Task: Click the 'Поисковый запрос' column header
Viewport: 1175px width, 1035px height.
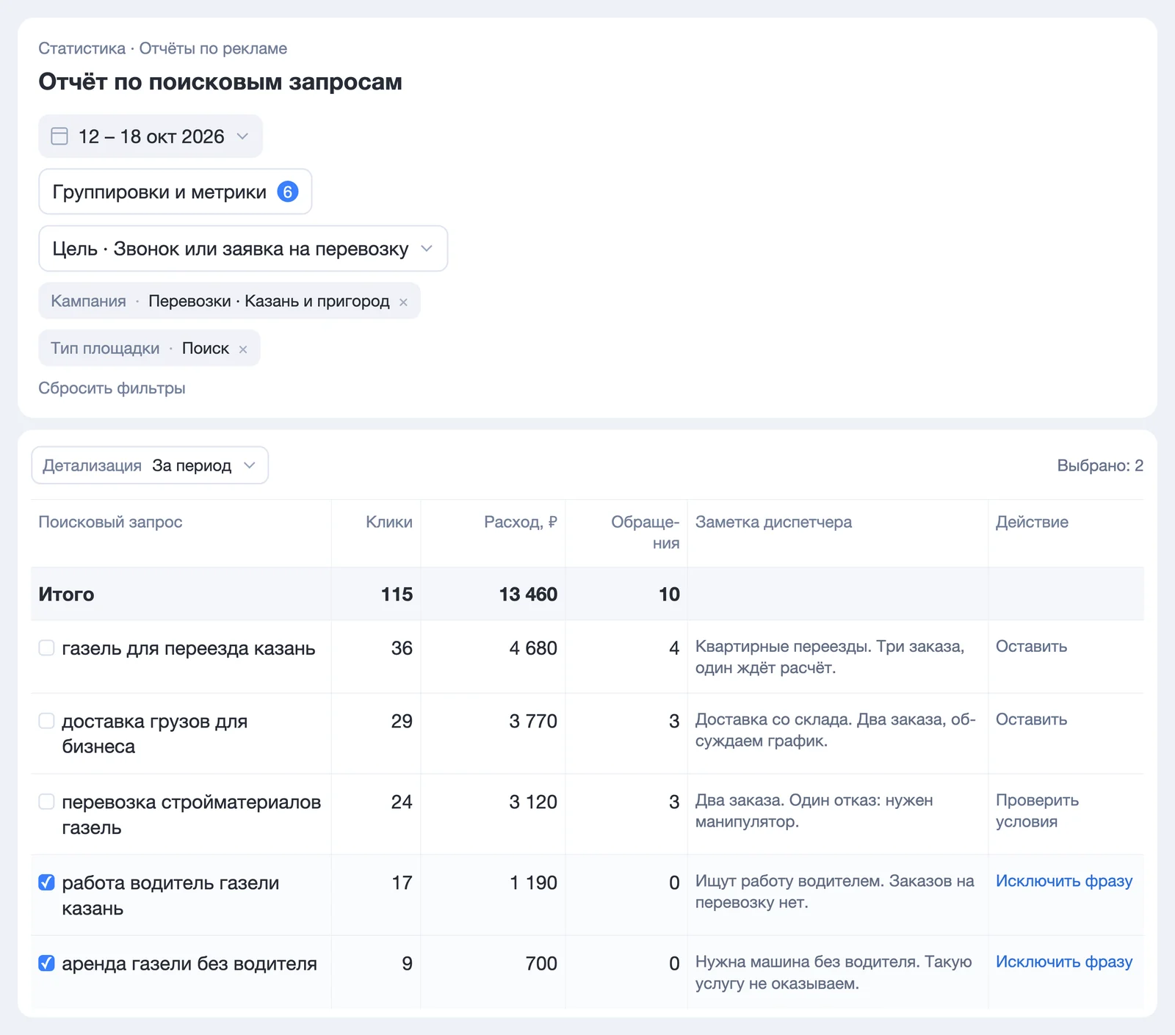Action: [110, 522]
